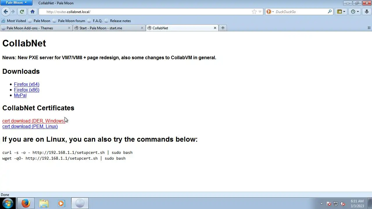Open the F.A.Q. bookmark
Screen dimensions: 372x209
(95, 21)
